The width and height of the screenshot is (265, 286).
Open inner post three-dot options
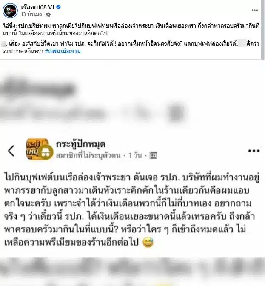[x=254, y=151]
